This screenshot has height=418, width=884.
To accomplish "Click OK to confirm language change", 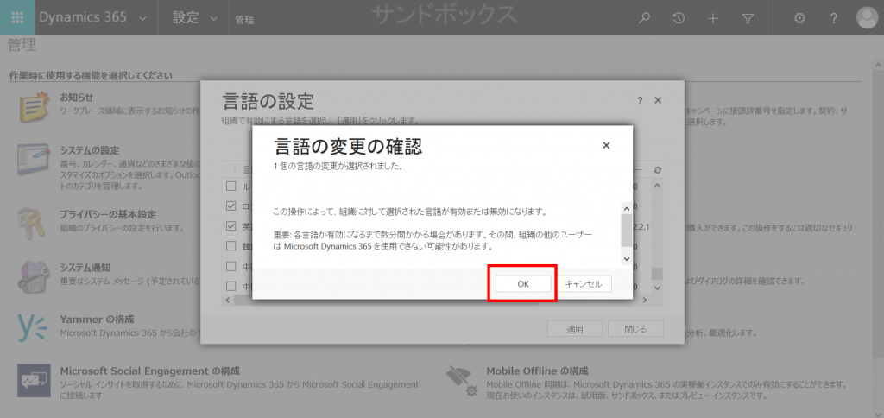I will point(522,283).
